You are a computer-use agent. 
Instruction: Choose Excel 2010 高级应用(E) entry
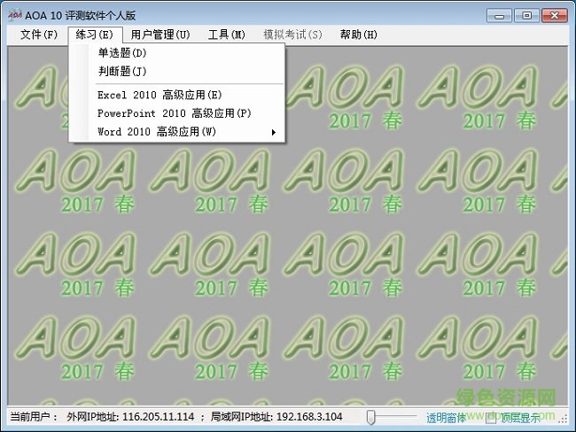(176, 95)
